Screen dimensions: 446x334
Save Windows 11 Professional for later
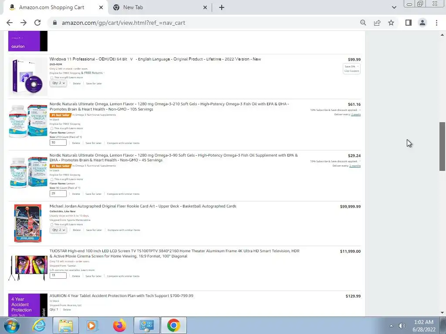(94, 83)
